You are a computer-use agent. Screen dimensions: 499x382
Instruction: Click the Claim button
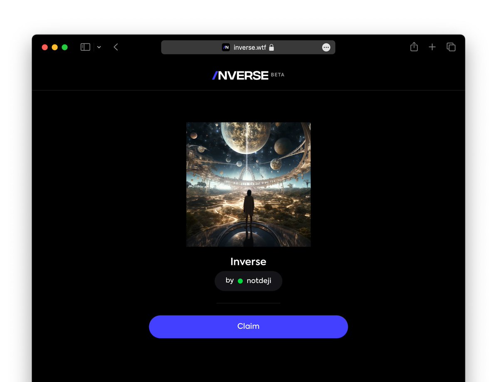tap(248, 327)
